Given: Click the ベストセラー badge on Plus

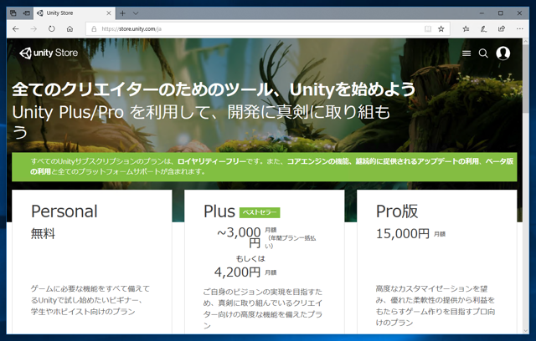Looking at the screenshot, I should (x=260, y=212).
